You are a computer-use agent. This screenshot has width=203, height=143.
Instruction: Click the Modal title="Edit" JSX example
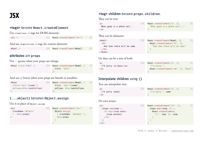[30, 68]
